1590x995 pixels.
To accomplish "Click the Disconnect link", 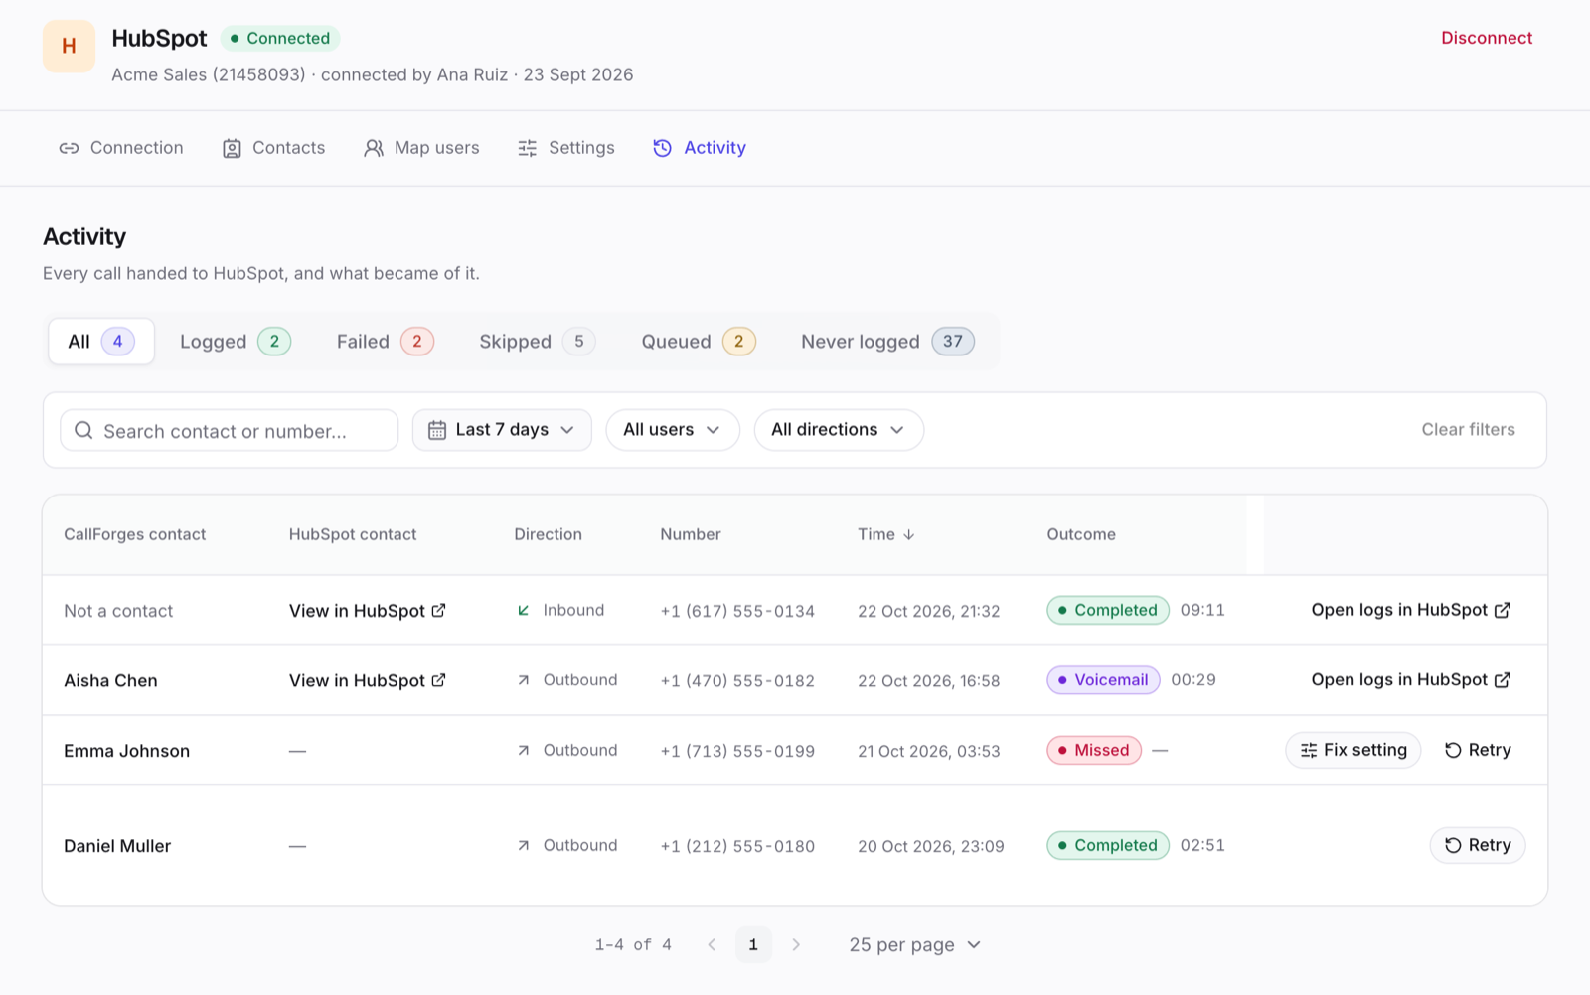I will 1487,38.
